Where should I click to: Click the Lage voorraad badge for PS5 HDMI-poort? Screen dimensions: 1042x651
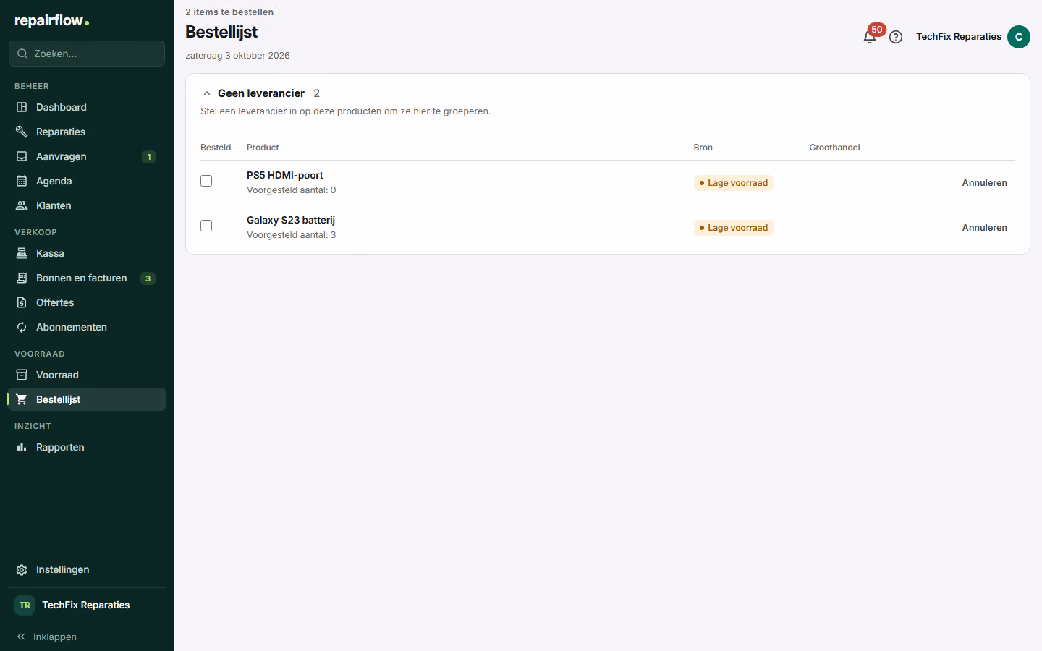tap(733, 183)
